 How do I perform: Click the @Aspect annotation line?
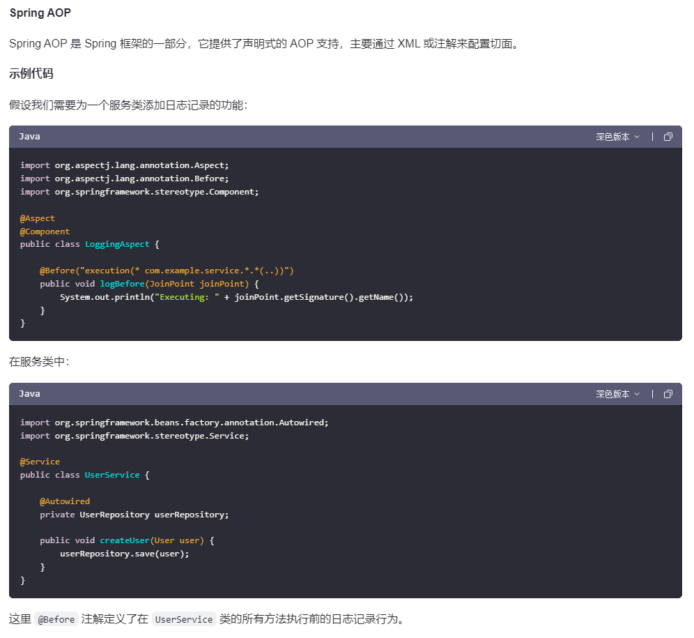point(37,218)
